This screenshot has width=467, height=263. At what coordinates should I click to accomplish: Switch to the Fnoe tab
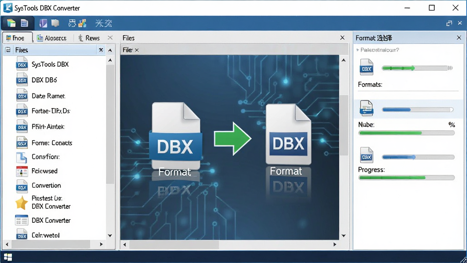(x=17, y=38)
